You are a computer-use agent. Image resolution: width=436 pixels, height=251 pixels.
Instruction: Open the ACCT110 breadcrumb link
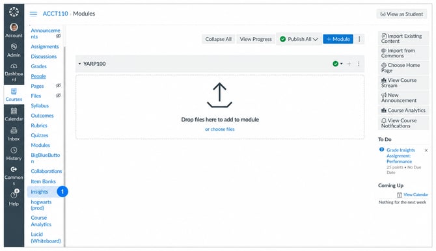[55, 14]
